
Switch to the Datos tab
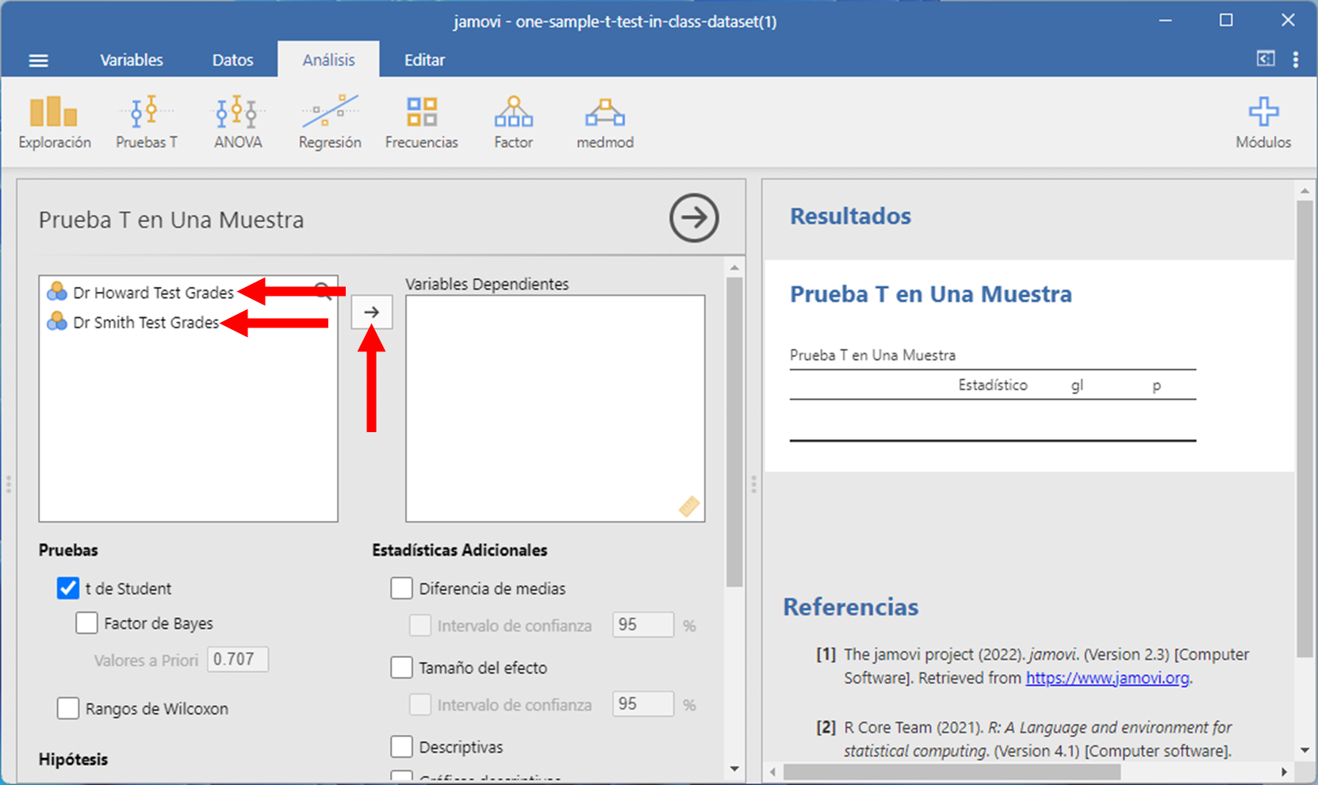tap(232, 60)
